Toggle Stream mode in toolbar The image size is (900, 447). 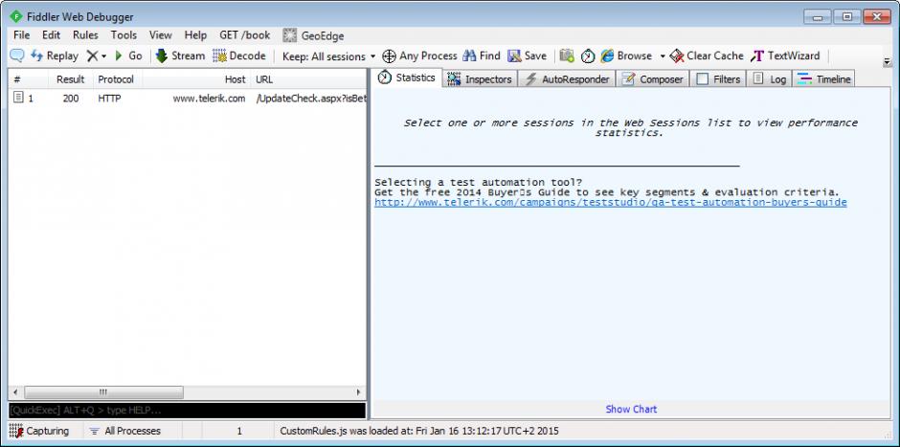180,56
